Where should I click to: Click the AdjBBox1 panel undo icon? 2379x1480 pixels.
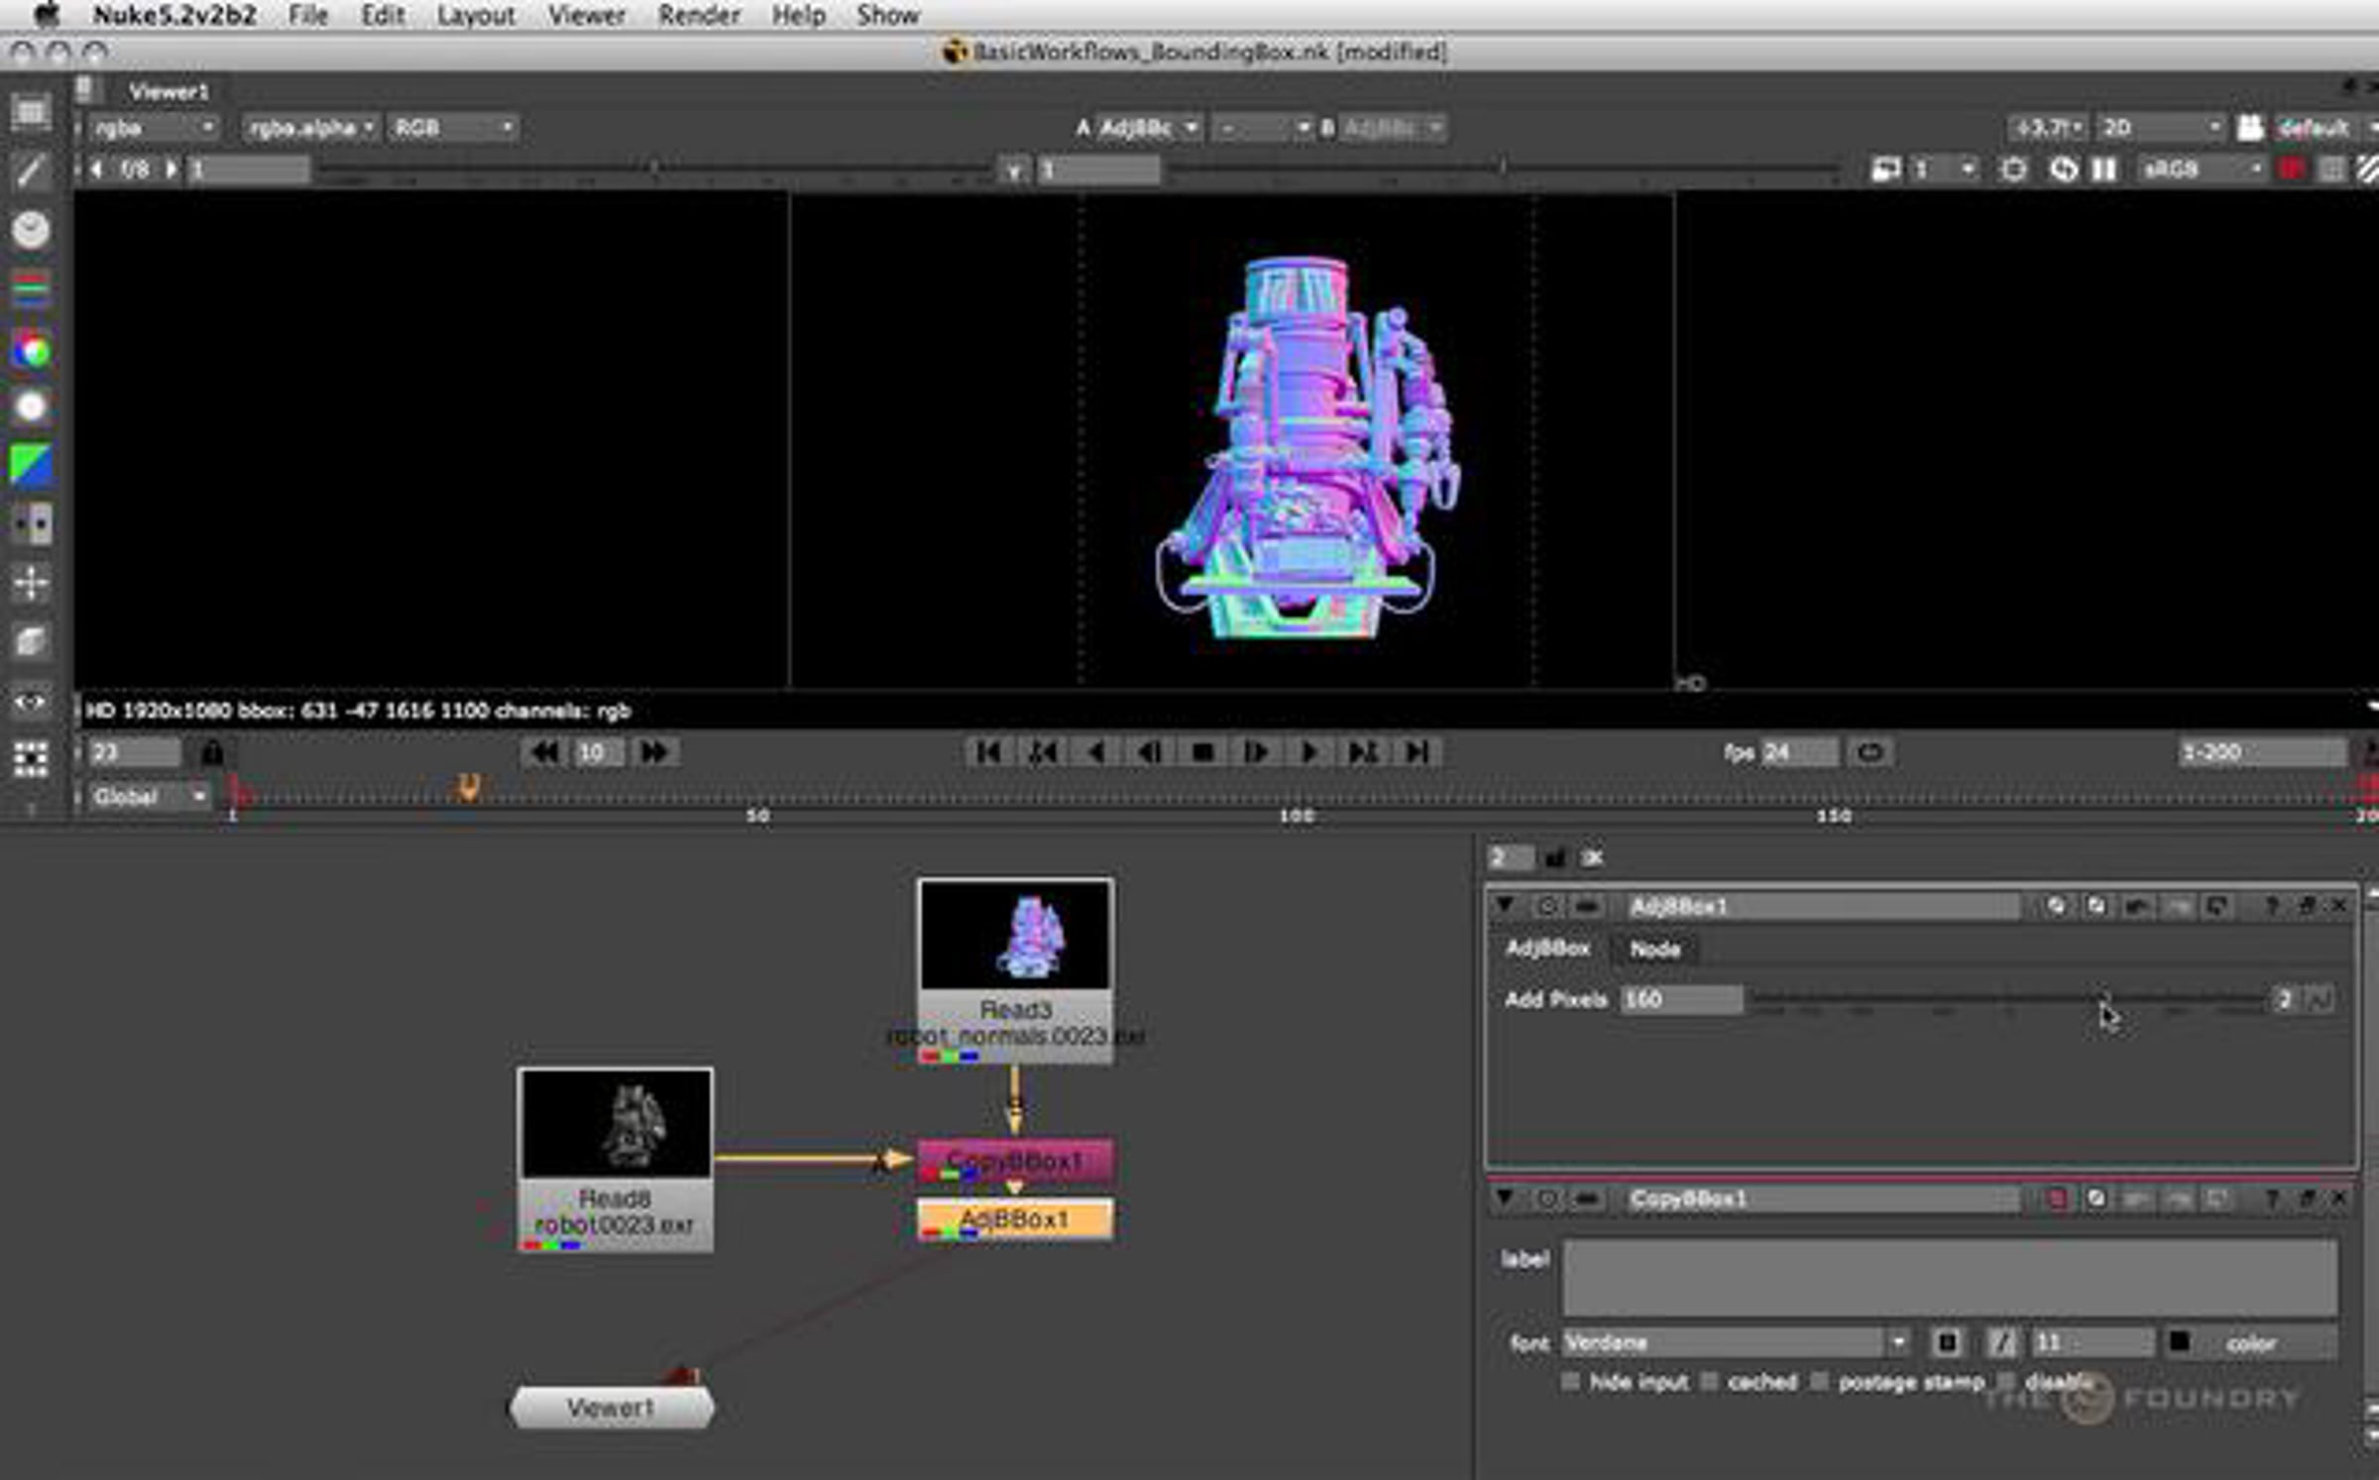(2136, 906)
